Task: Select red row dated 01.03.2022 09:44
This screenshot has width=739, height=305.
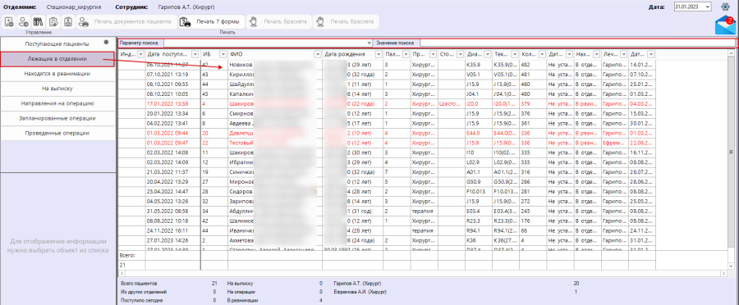Action: pos(387,133)
